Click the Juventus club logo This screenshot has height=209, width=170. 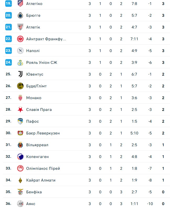pyautogui.click(x=20, y=74)
